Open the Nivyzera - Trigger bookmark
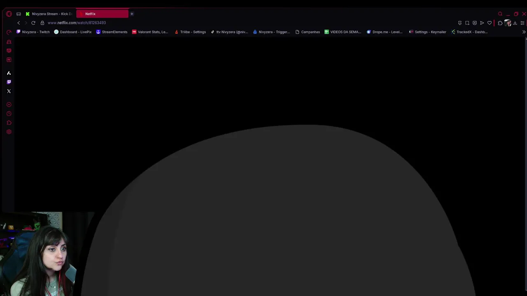 [271, 32]
